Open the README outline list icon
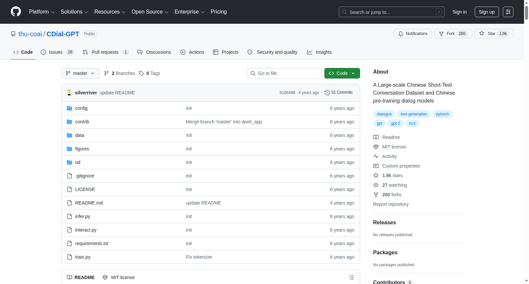 [351, 277]
